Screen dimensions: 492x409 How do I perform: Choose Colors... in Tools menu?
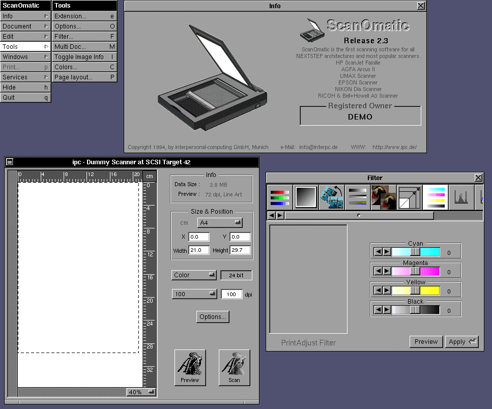point(84,67)
